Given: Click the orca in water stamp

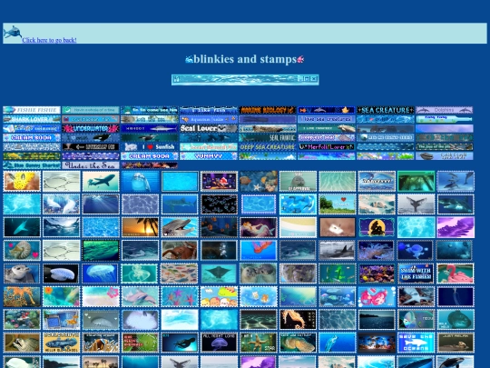Looking at the screenshot, I should click(338, 251).
